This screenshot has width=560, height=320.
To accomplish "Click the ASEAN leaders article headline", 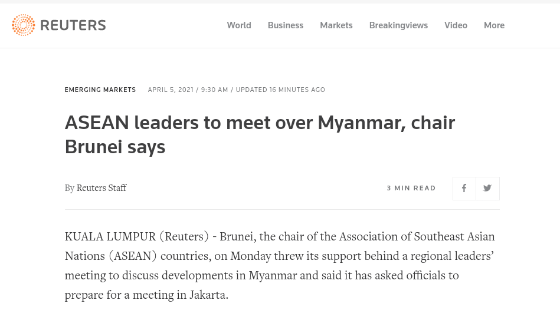I will tap(260, 134).
